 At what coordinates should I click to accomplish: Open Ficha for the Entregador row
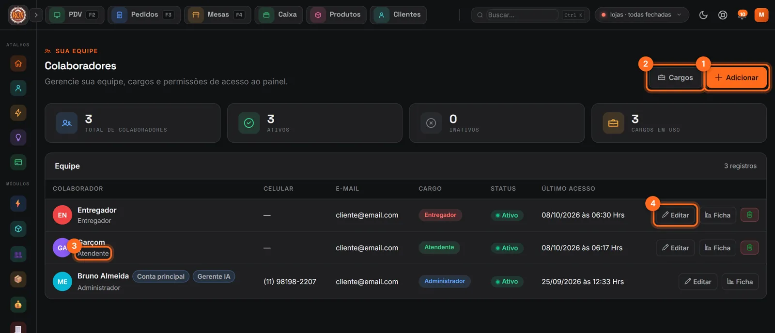point(717,215)
